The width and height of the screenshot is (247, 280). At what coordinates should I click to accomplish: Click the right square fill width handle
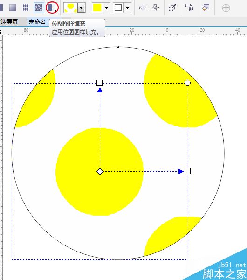(187, 171)
